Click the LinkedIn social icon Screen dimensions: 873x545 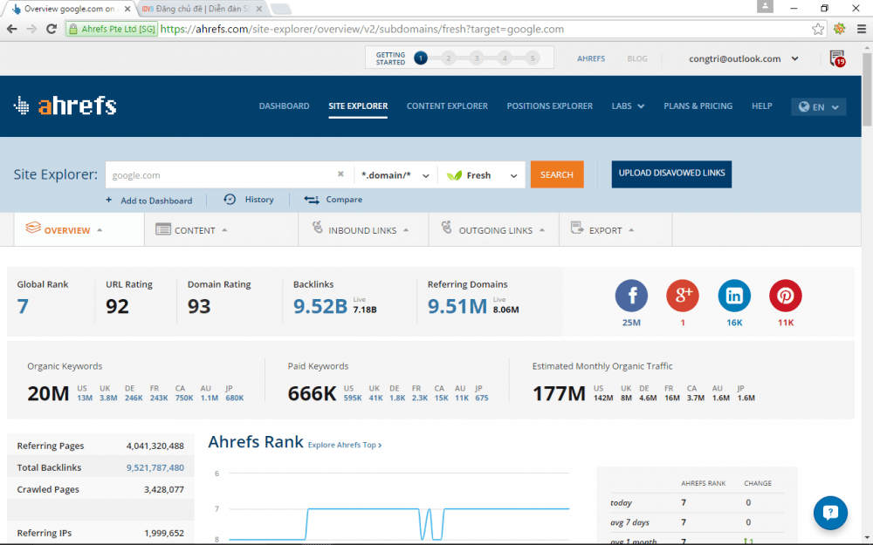tap(734, 296)
